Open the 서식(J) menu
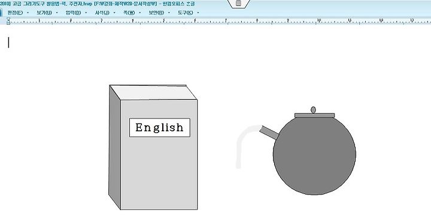This screenshot has width=431, height=222. [x=102, y=13]
